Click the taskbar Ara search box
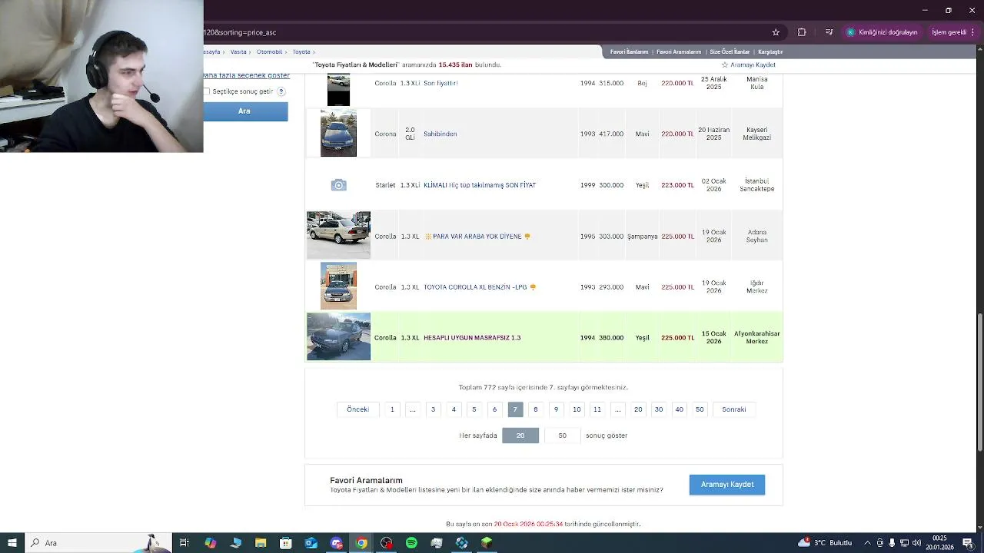984x553 pixels. coord(98,543)
